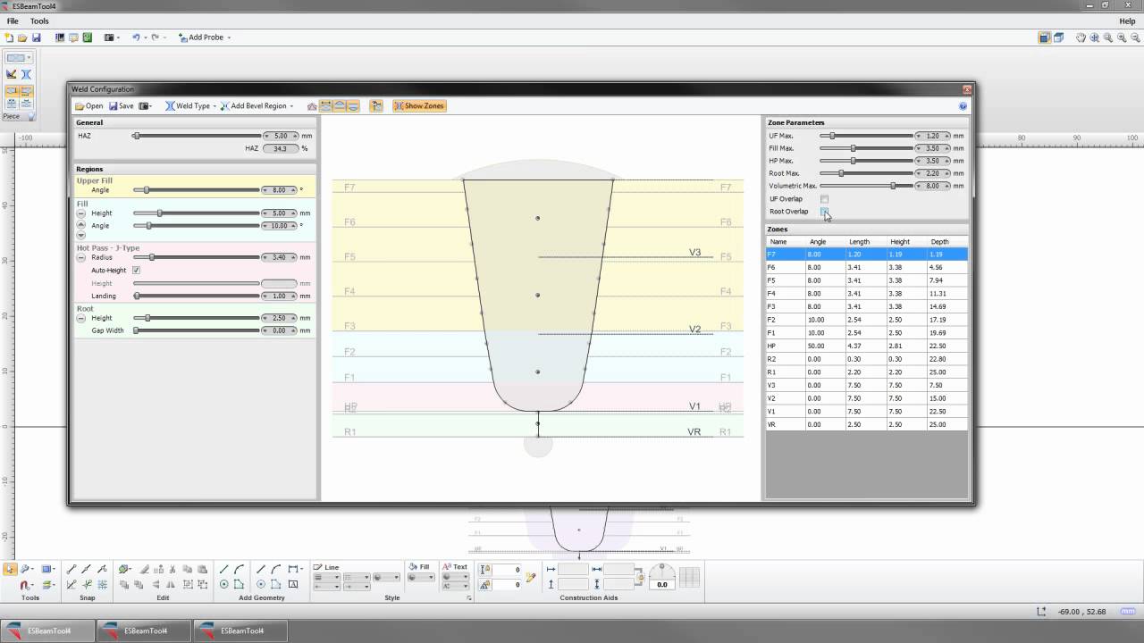
Task: Click the highlighted 2D view icon at top right
Action: [x=1044, y=38]
